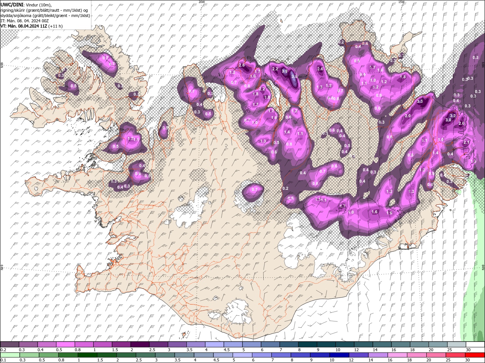485x363 pixels.
Task: Pick the bright red 30 swatch, lower scale
Action: coord(475,355)
